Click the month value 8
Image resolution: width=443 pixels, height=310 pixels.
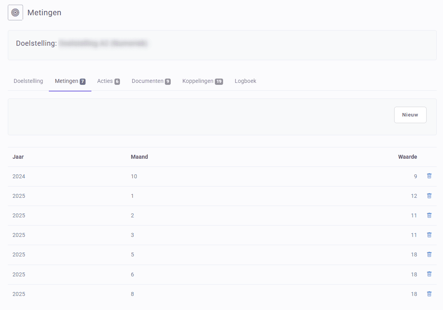(x=132, y=294)
